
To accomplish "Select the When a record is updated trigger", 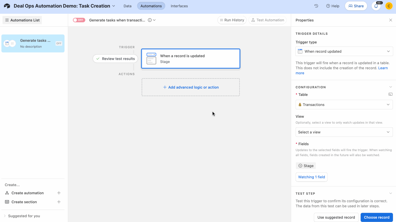I will click(x=191, y=59).
